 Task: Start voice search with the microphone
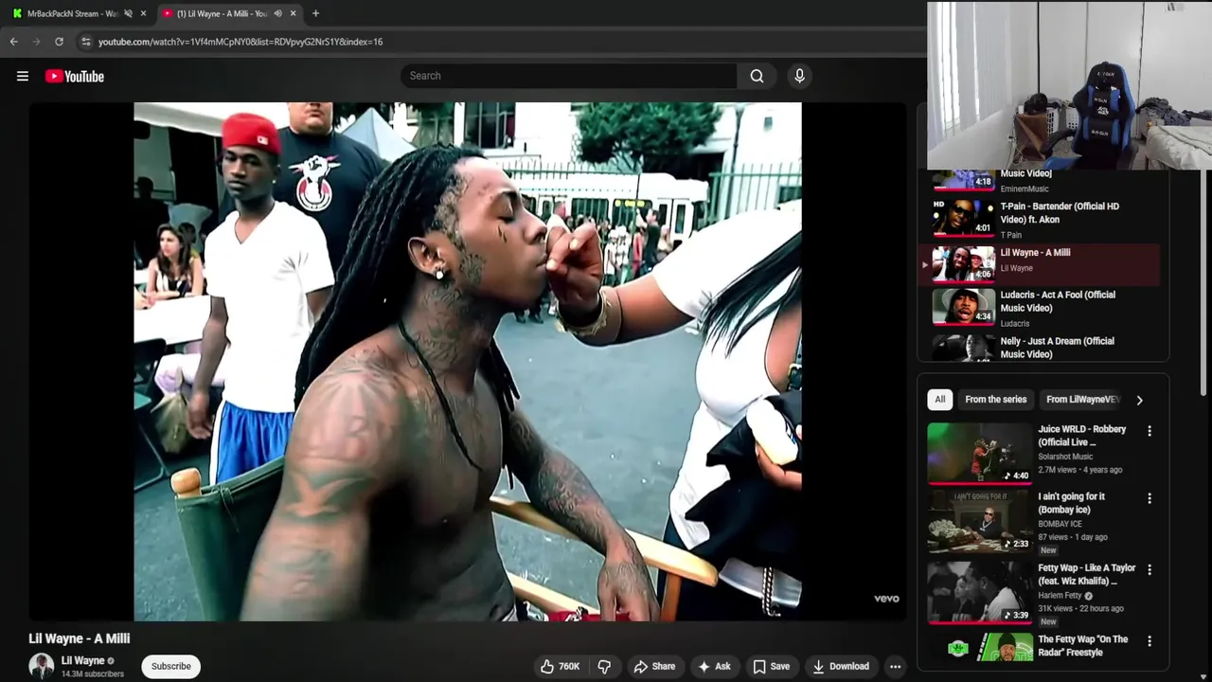799,76
